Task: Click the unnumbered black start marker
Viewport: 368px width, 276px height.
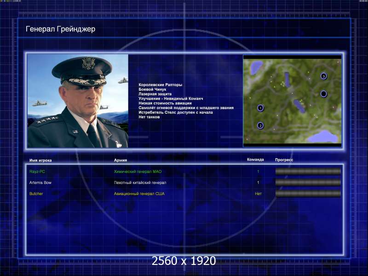Action: 323,94
